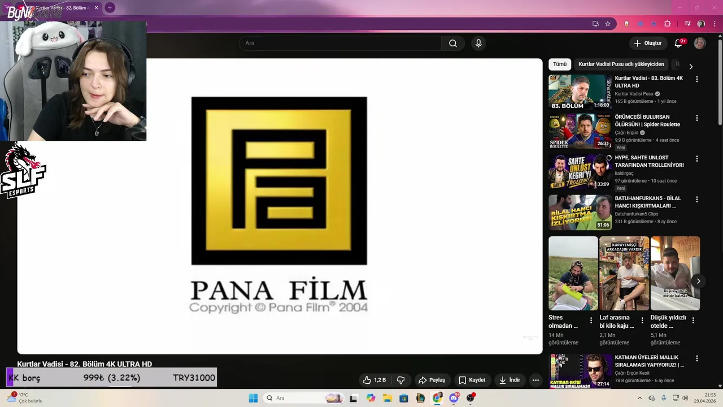Open more video actions three-dot button
Image resolution: width=723 pixels, height=407 pixels.
pyautogui.click(x=535, y=380)
